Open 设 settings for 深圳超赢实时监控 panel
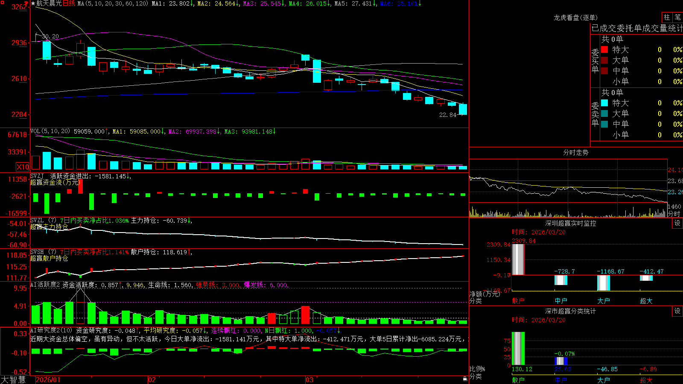Image resolution: width=683 pixels, height=384 pixels. (677, 223)
